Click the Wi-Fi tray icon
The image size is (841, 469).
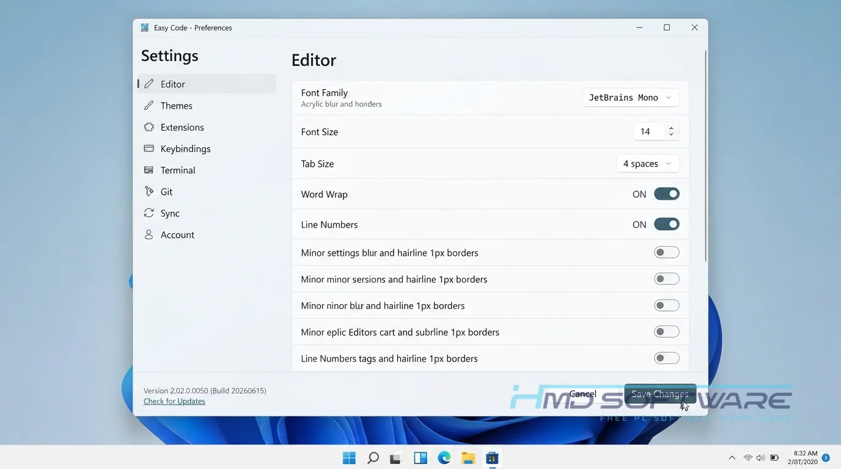point(747,458)
